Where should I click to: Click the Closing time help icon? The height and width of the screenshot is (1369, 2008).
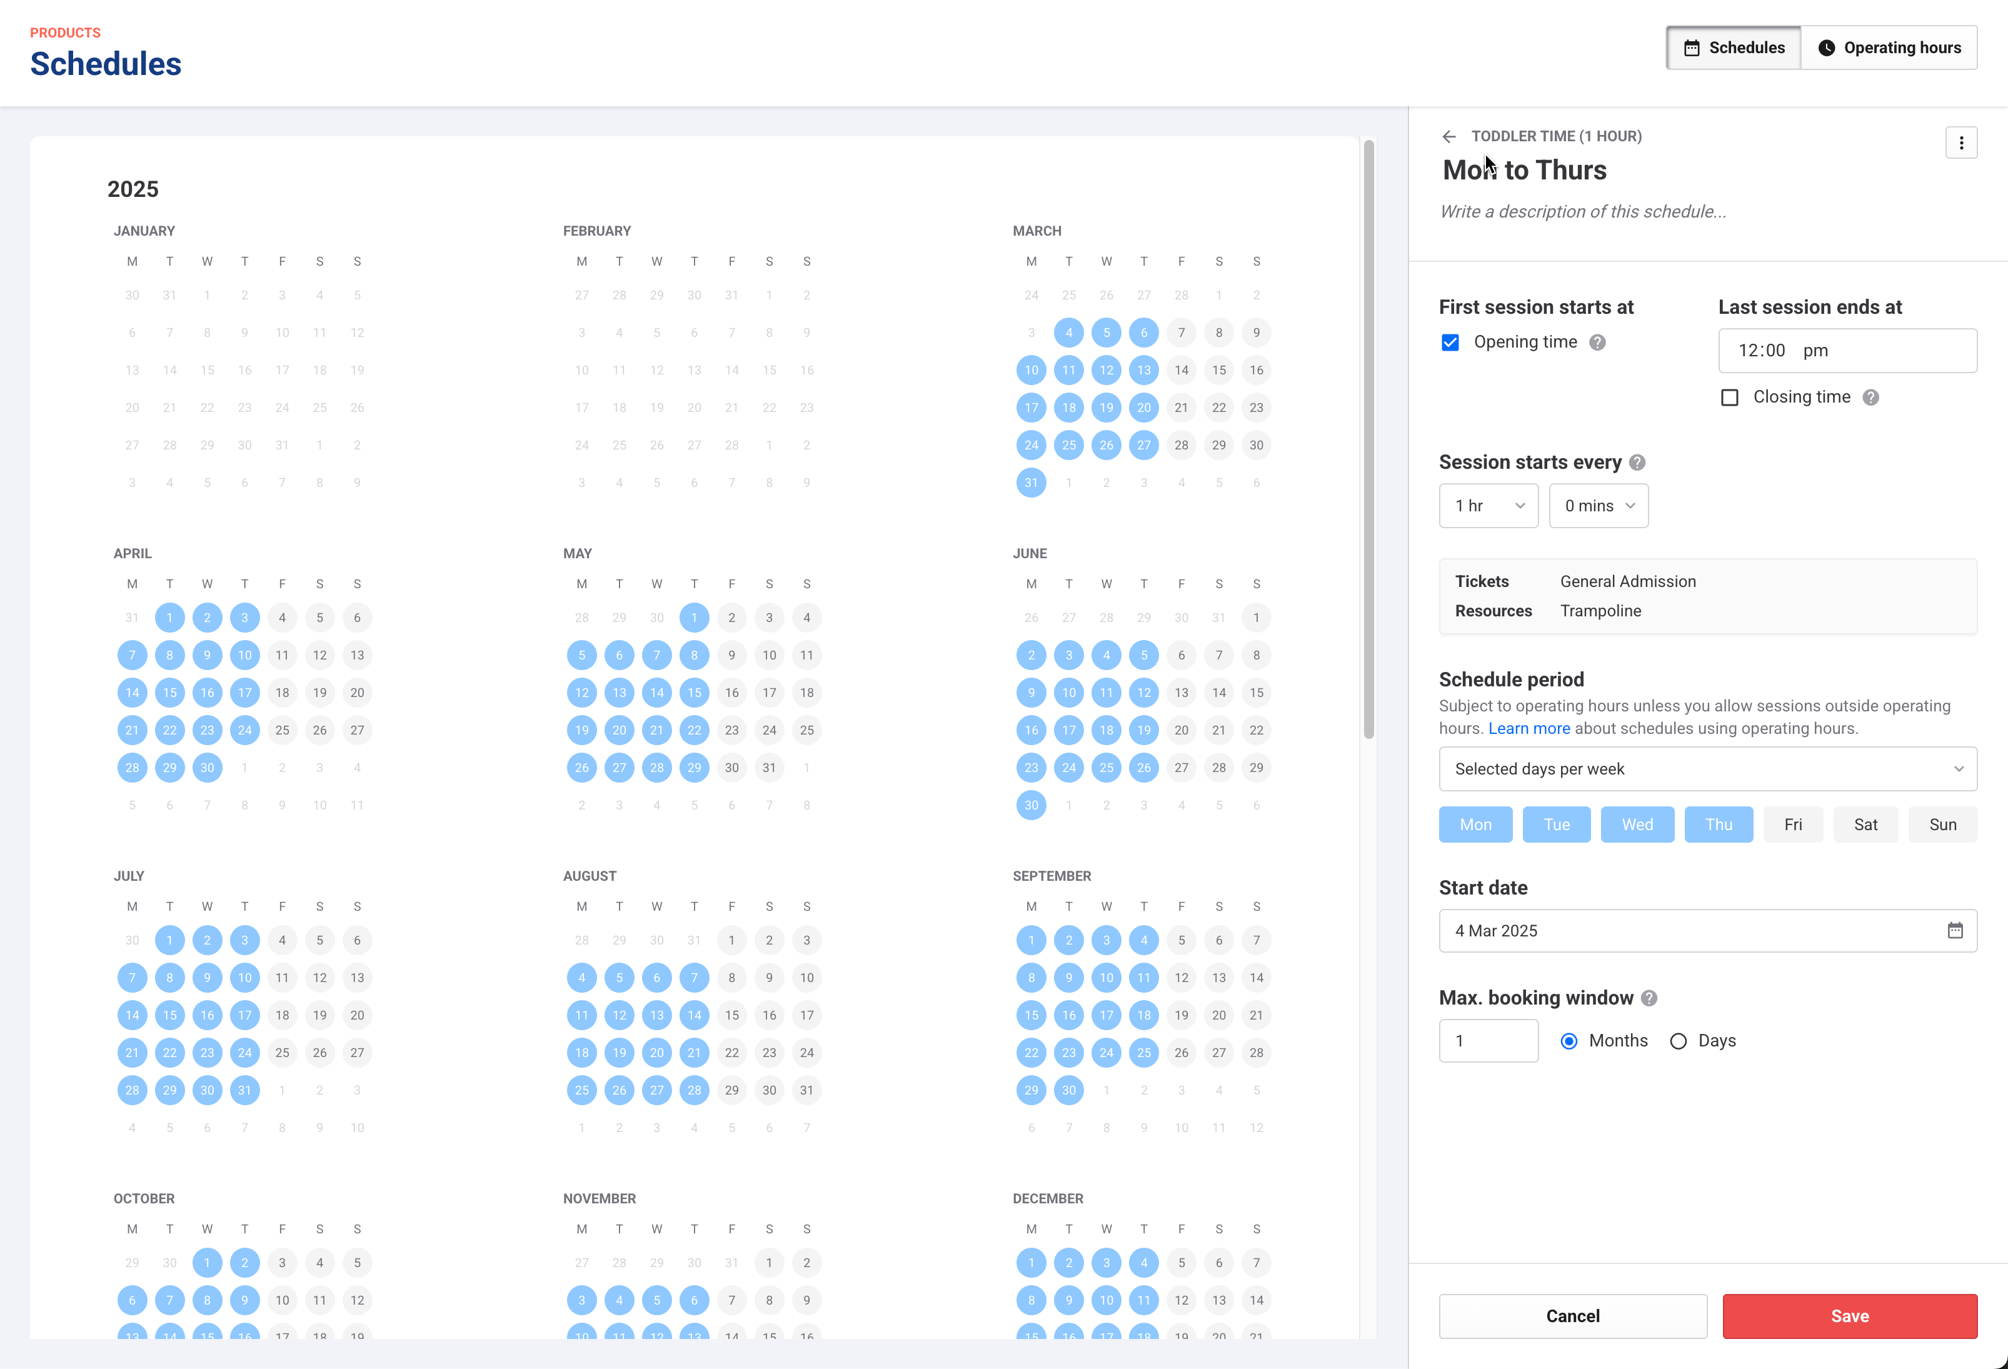pyautogui.click(x=1870, y=398)
